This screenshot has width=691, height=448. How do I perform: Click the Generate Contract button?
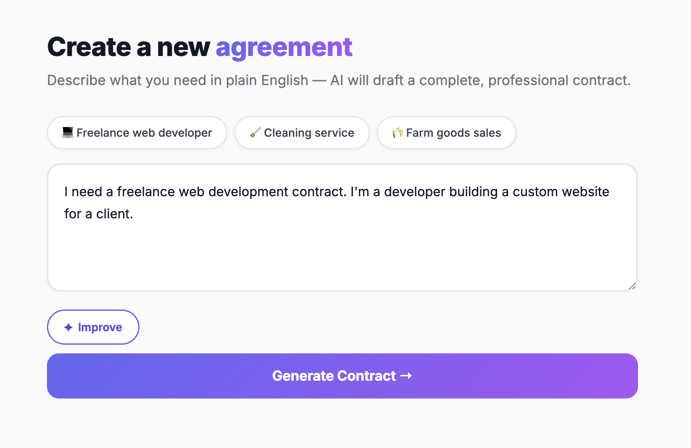tap(342, 376)
